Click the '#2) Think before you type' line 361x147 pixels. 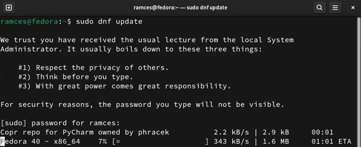click(x=75, y=77)
